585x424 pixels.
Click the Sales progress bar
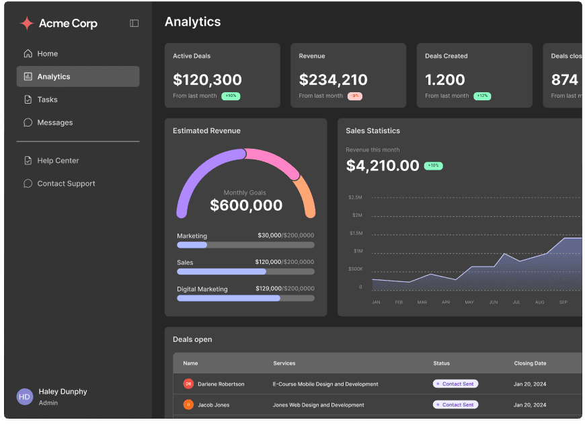click(245, 272)
